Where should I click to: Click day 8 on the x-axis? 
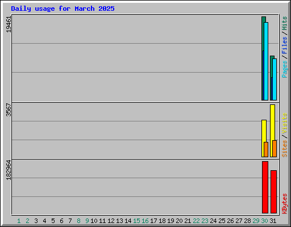(78, 221)
